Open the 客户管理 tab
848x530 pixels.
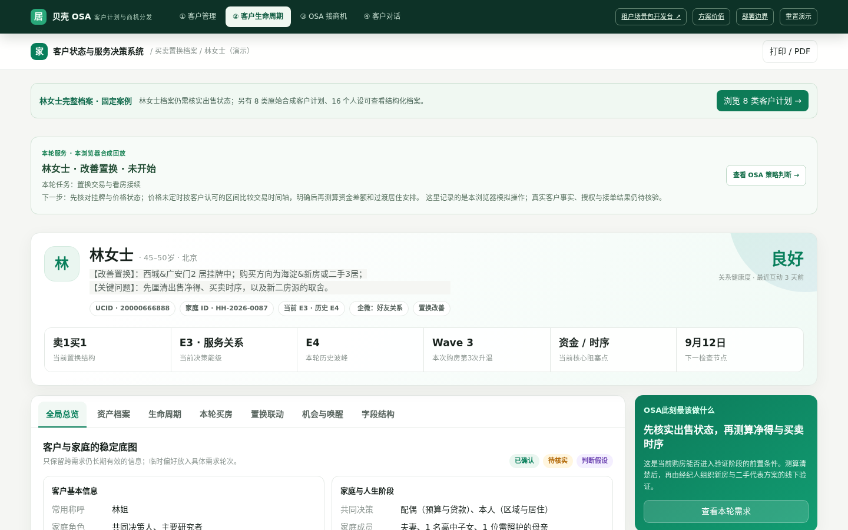pos(198,16)
